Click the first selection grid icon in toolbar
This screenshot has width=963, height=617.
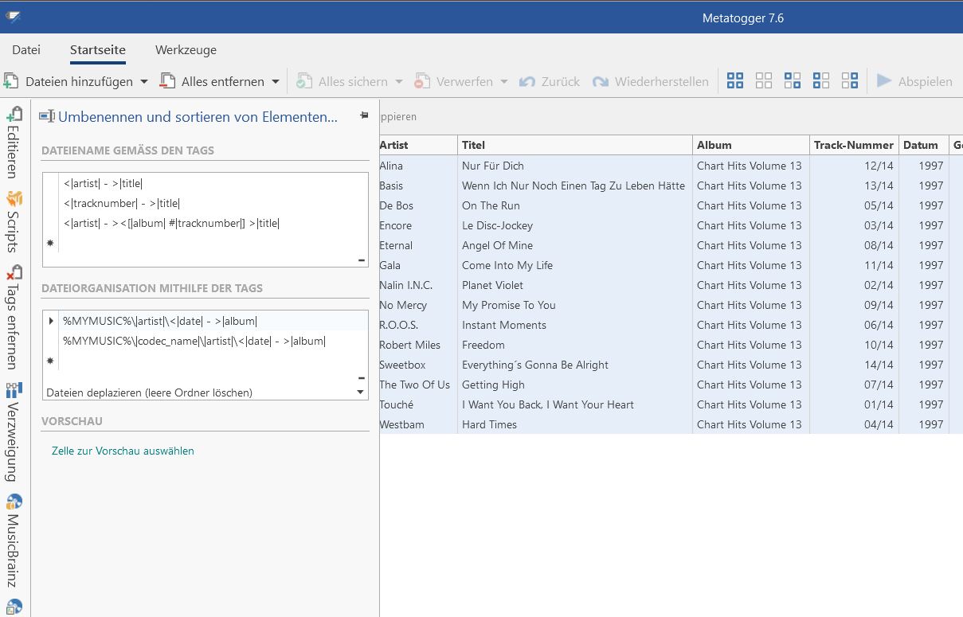point(735,81)
